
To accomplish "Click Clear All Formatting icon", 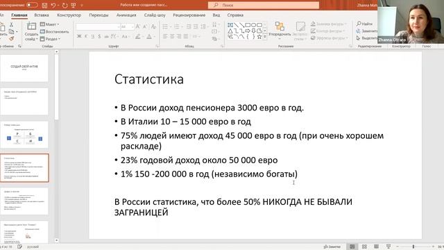I will 153,26.
